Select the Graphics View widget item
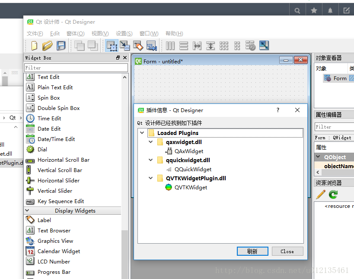This screenshot has width=354, height=279. tap(55, 241)
